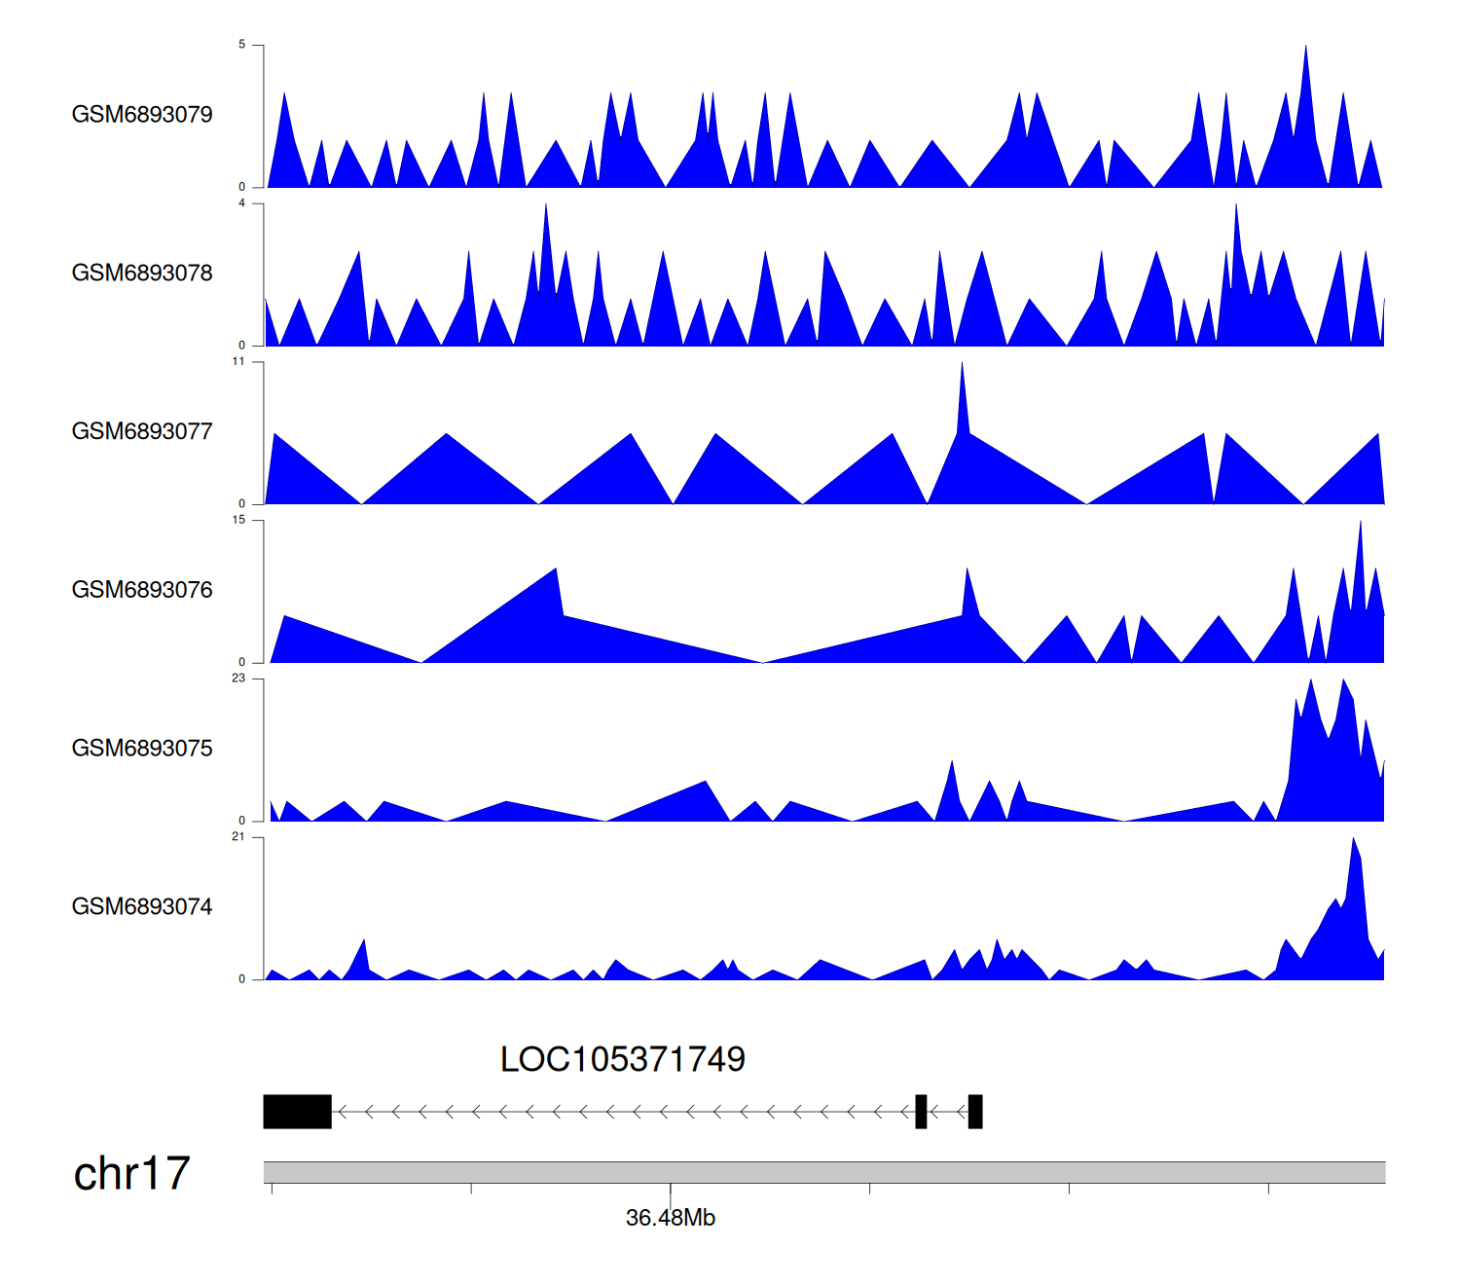The width and height of the screenshot is (1460, 1285).
Task: Click the y-axis maximum value 11
Action: click(238, 362)
